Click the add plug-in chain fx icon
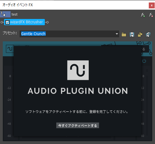Image resolution: width=155 pixels, height=144 pixels. tap(143, 15)
